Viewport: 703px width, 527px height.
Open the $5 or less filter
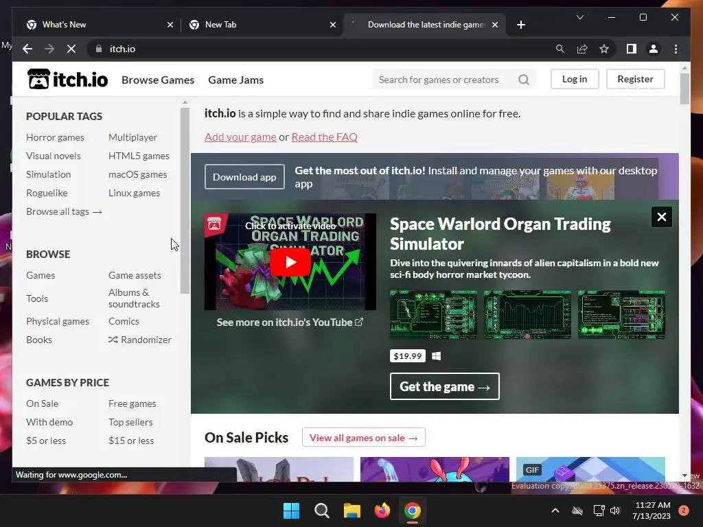46,441
